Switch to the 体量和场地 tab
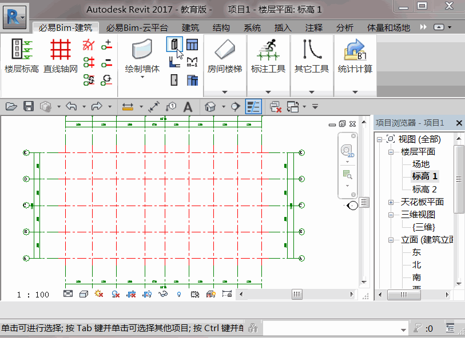Screen dimensions: 465x338 click(388, 28)
